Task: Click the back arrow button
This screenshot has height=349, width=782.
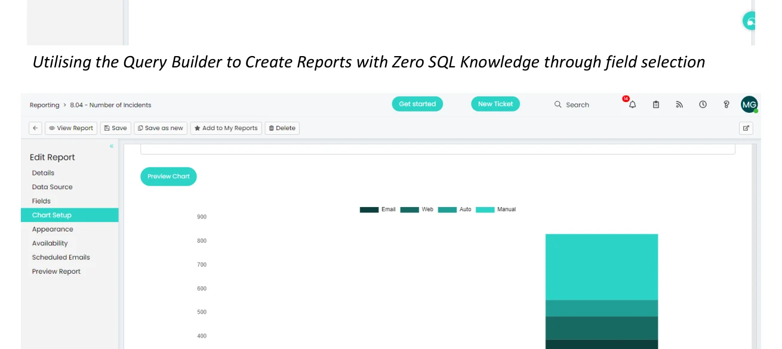Action: [x=36, y=128]
